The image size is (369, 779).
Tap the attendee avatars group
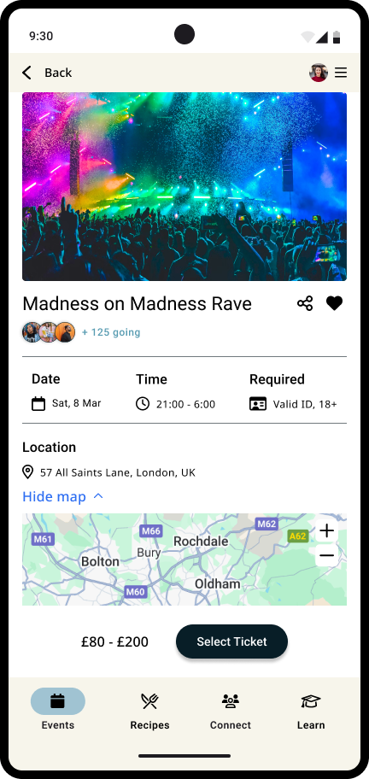click(x=49, y=332)
